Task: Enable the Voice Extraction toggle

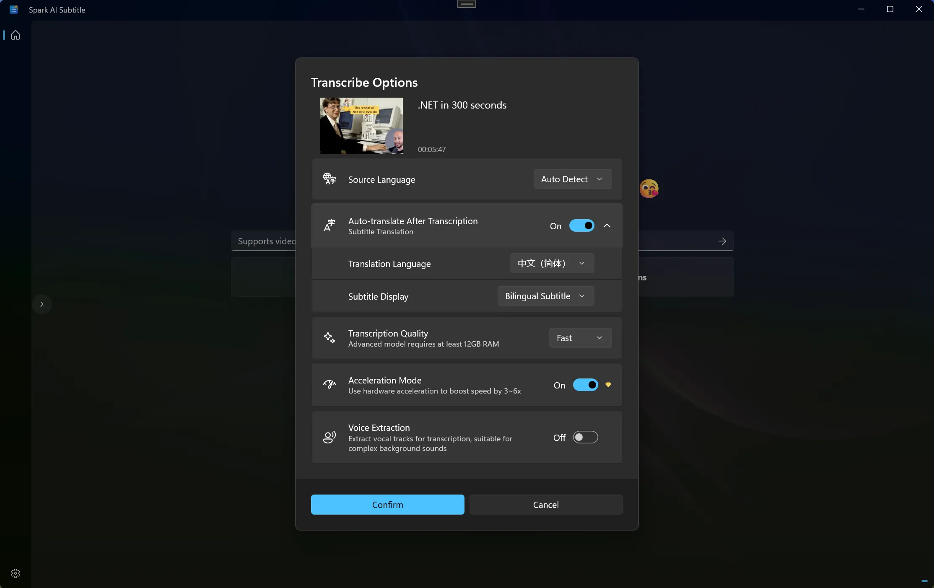Action: (585, 437)
